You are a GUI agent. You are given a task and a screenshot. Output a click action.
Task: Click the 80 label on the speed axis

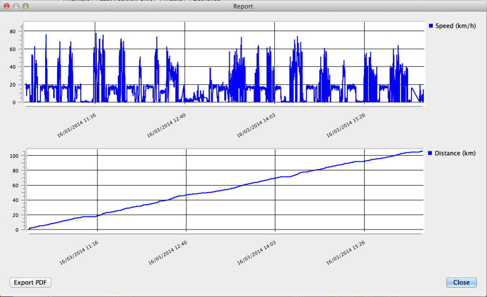[x=12, y=31]
